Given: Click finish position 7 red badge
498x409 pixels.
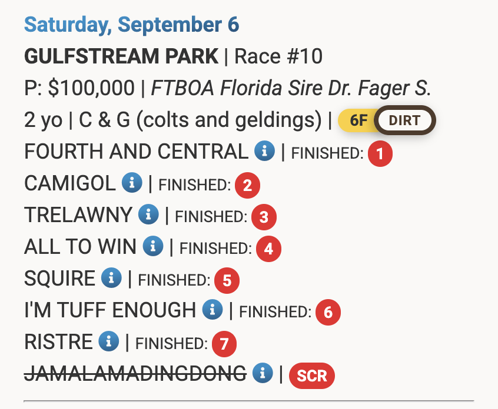Looking at the screenshot, I should 224,344.
